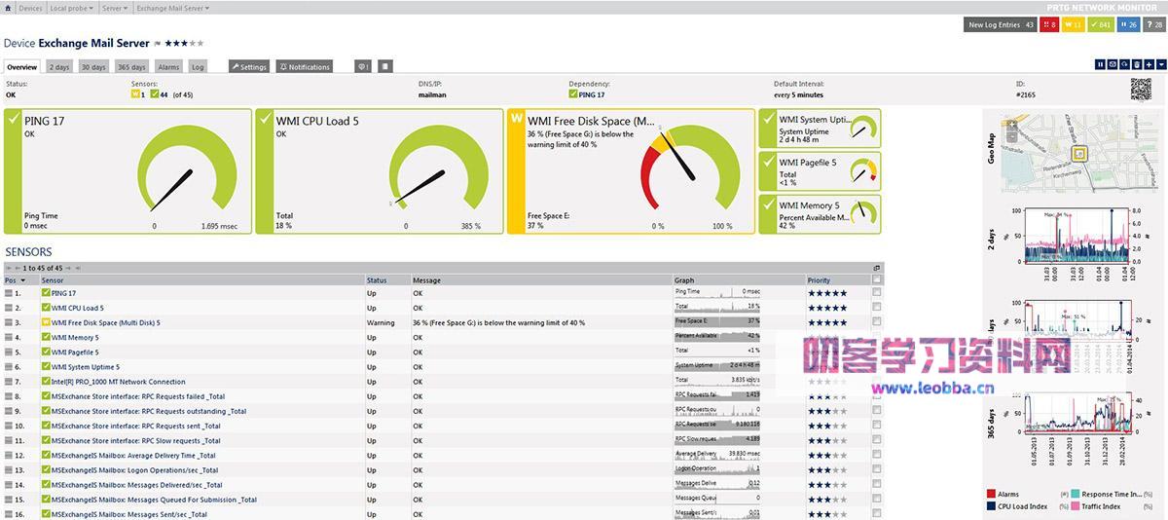The width and height of the screenshot is (1168, 520).
Task: Delete the device with the trash icon
Action: tap(1137, 64)
